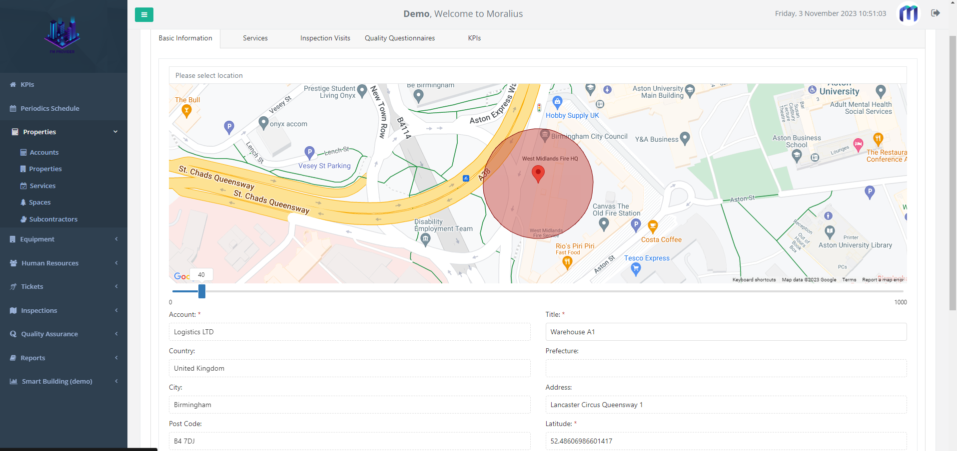Open the Inspection Visits tab
The height and width of the screenshot is (451, 957).
click(x=325, y=38)
